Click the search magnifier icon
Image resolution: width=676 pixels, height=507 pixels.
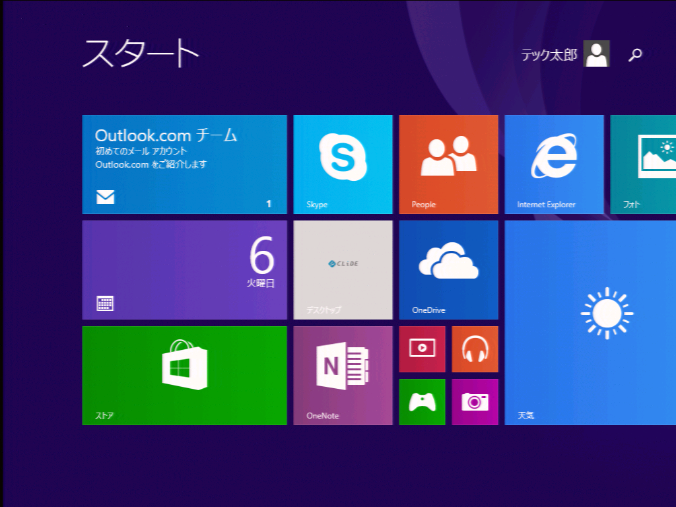pyautogui.click(x=634, y=55)
